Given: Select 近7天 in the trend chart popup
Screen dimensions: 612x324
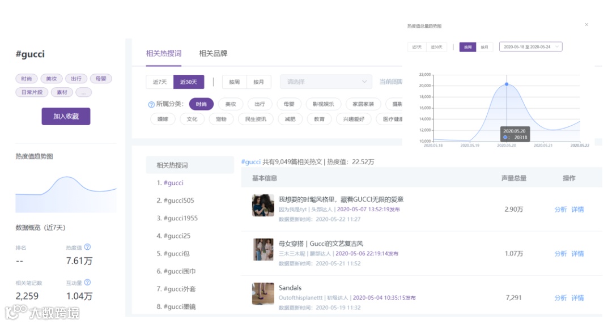Looking at the screenshot, I should [x=417, y=47].
